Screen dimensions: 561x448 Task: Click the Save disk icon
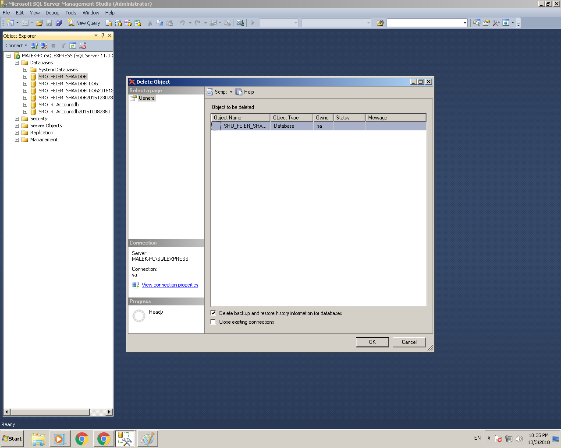[49, 23]
